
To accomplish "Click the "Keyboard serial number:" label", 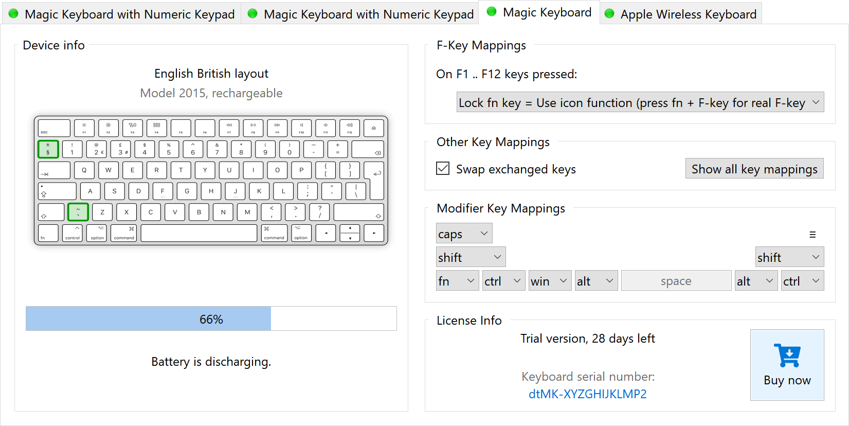I will click(x=588, y=377).
